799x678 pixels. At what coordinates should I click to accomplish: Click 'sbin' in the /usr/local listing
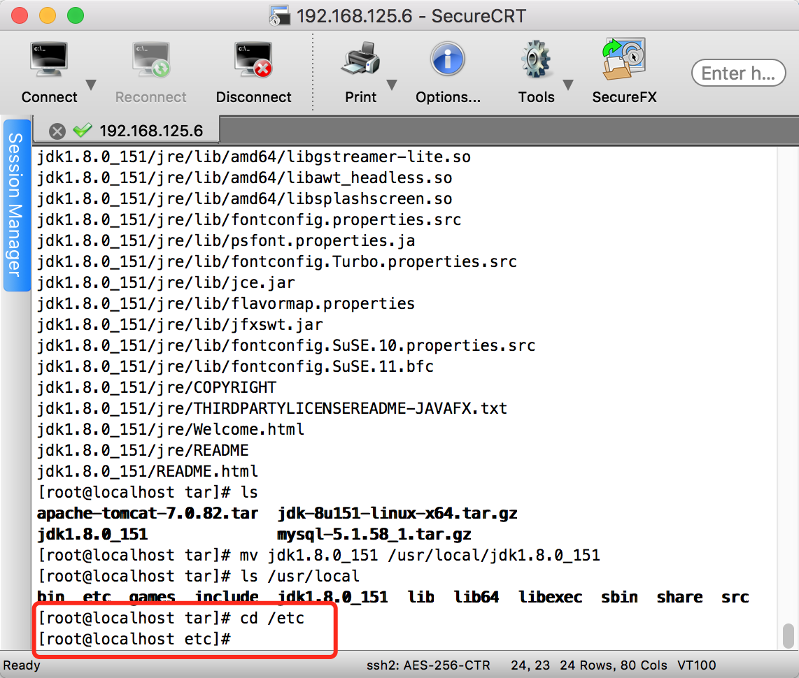pos(619,597)
